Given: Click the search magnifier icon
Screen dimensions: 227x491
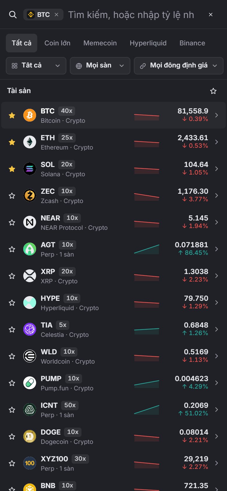Looking at the screenshot, I should 13,15.
